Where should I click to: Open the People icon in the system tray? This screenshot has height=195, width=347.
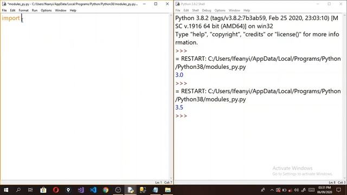tap(262, 190)
